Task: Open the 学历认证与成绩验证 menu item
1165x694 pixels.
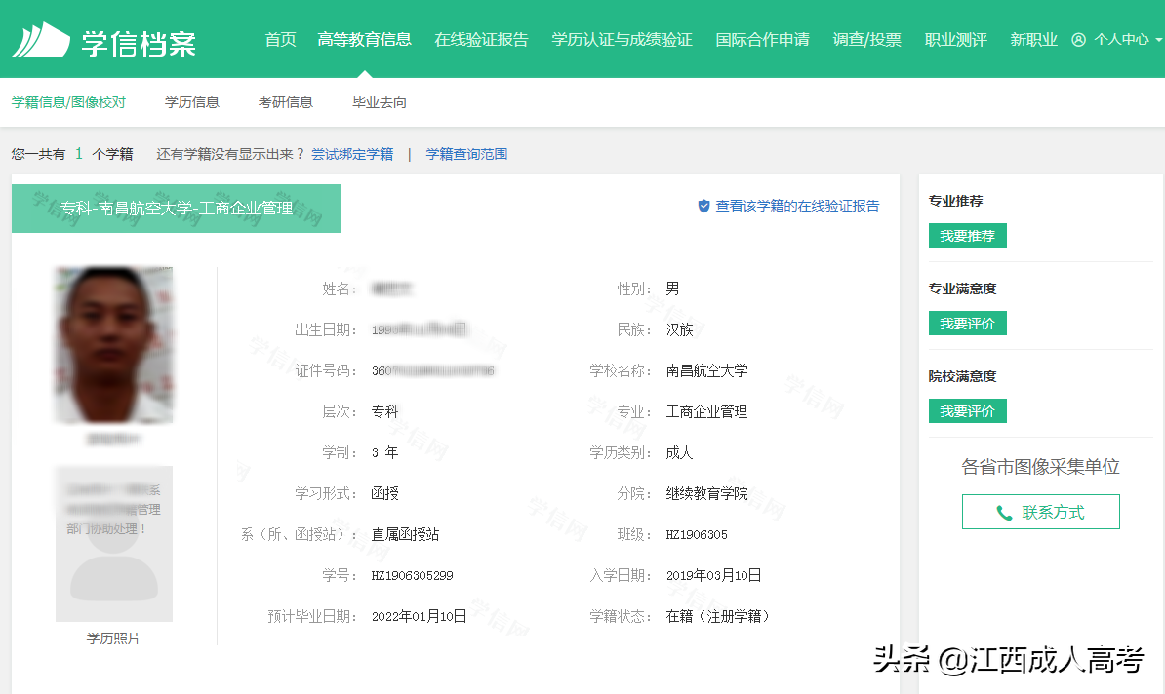Action: [622, 40]
